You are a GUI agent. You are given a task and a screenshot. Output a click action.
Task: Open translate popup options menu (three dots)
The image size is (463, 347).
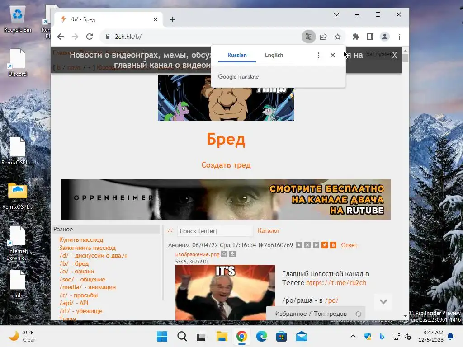point(318,55)
